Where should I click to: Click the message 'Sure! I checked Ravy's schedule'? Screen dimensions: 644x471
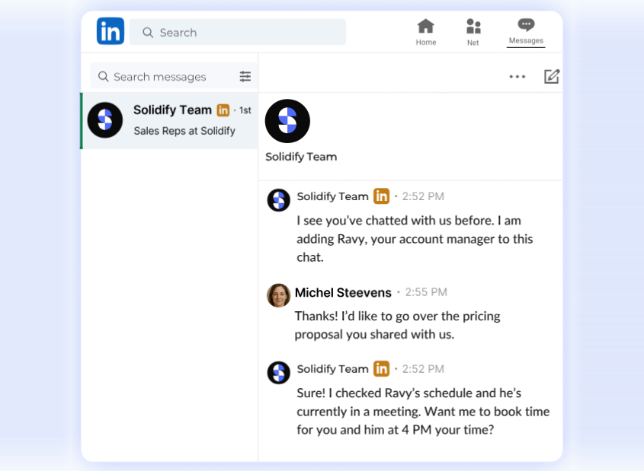coord(423,412)
